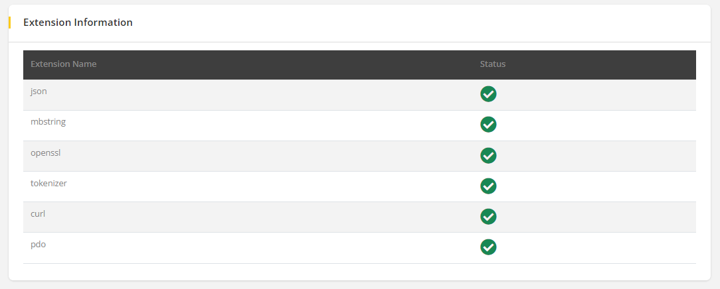720x289 pixels.
Task: Click the tokenizer extension name
Action: click(48, 183)
